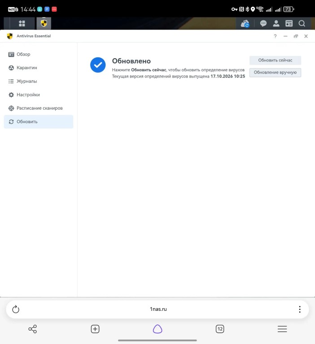The height and width of the screenshot is (344, 315).
Task: Open the user account icon
Action: click(276, 23)
